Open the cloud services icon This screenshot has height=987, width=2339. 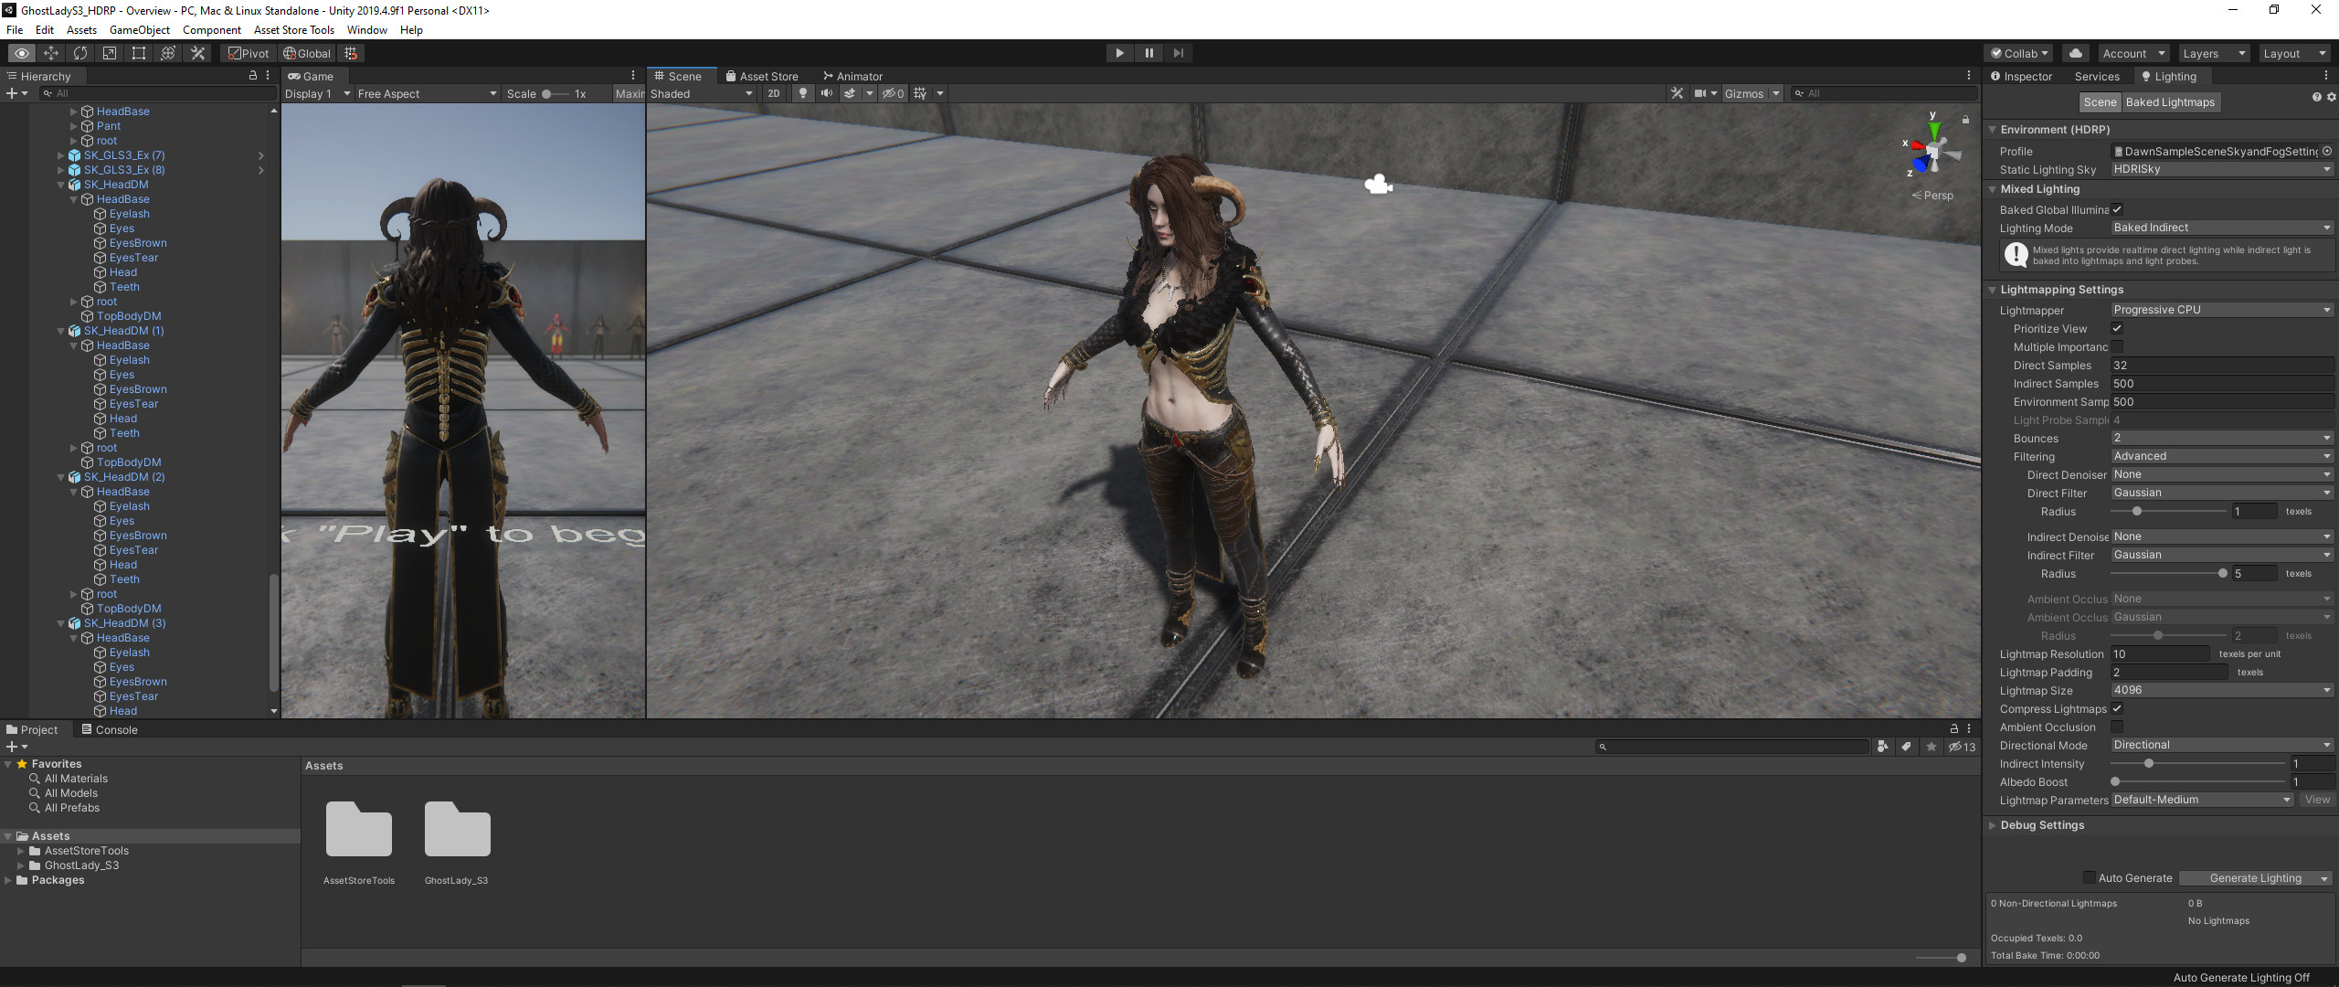coord(2076,53)
